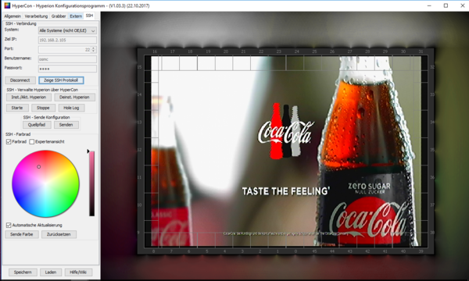Minimize the HyperCon window

point(429,5)
